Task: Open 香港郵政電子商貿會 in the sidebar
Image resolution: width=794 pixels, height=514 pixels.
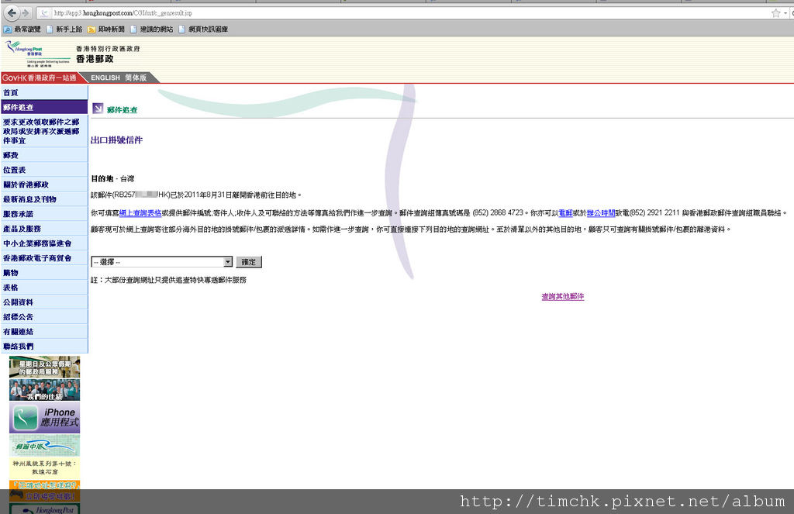Action: (x=44, y=258)
